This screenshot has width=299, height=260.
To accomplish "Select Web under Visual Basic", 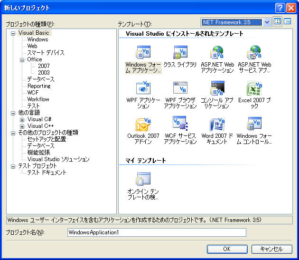I will point(32,46).
